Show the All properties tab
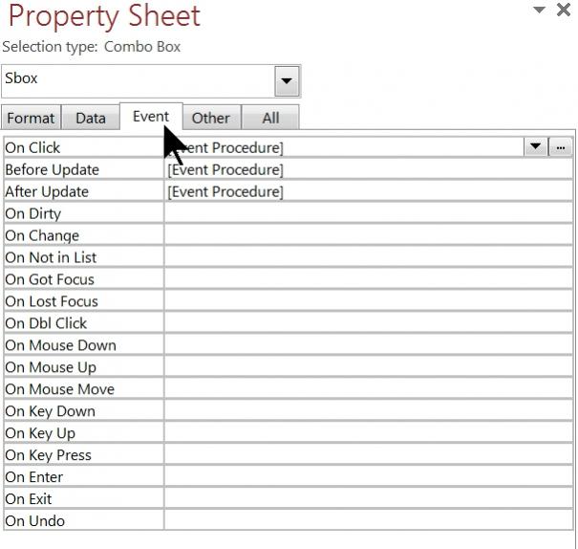Image resolution: width=578 pixels, height=549 pixels. (x=270, y=118)
